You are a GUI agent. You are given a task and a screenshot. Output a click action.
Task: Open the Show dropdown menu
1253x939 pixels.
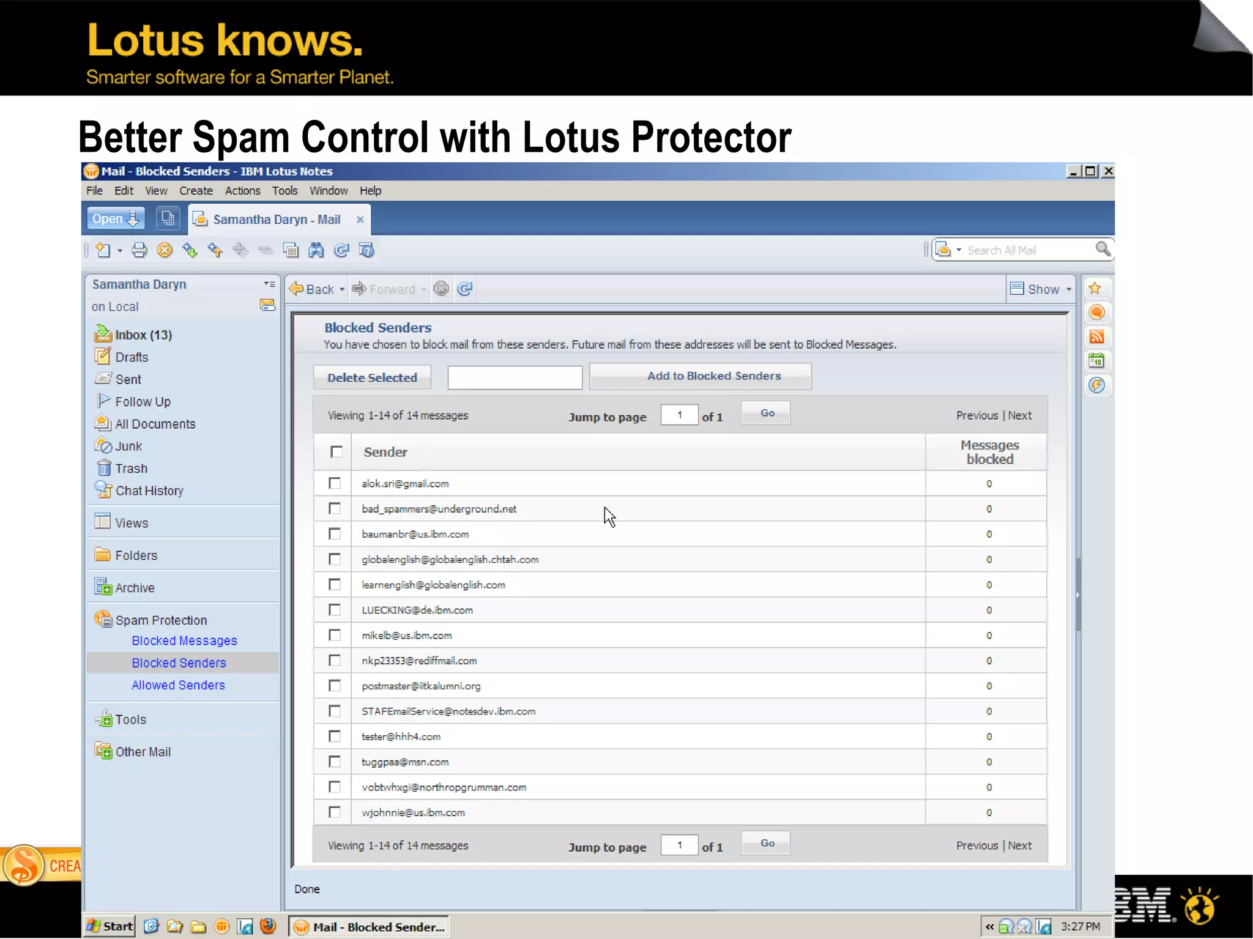pyautogui.click(x=1042, y=289)
